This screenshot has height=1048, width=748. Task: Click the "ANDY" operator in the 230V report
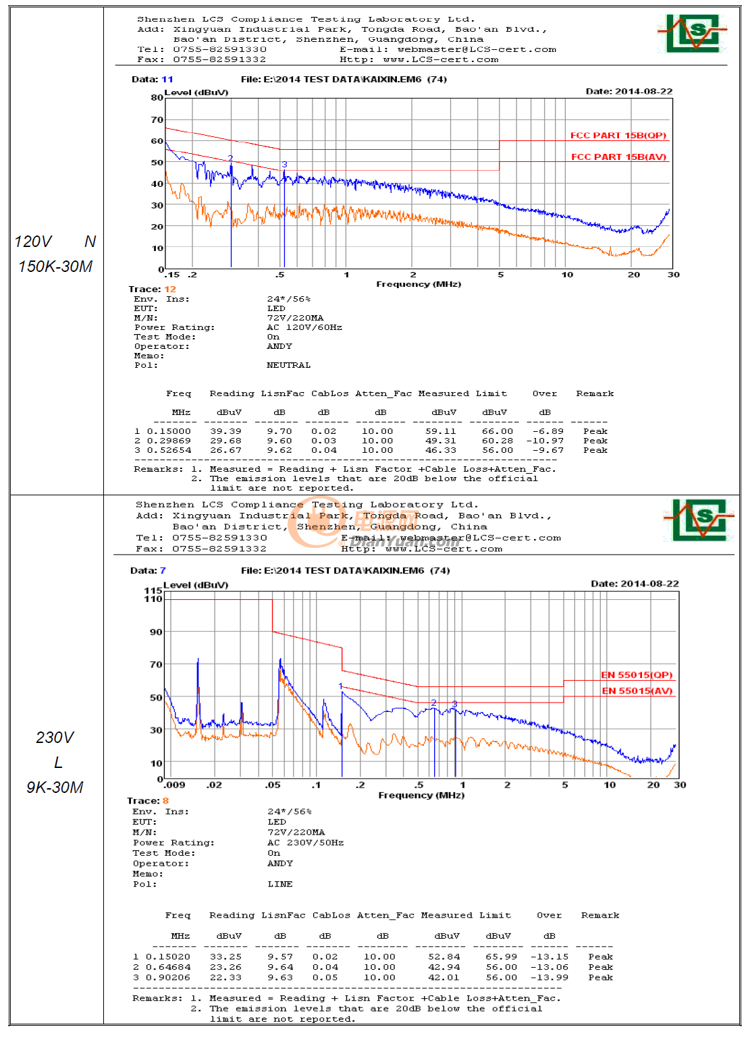280,864
